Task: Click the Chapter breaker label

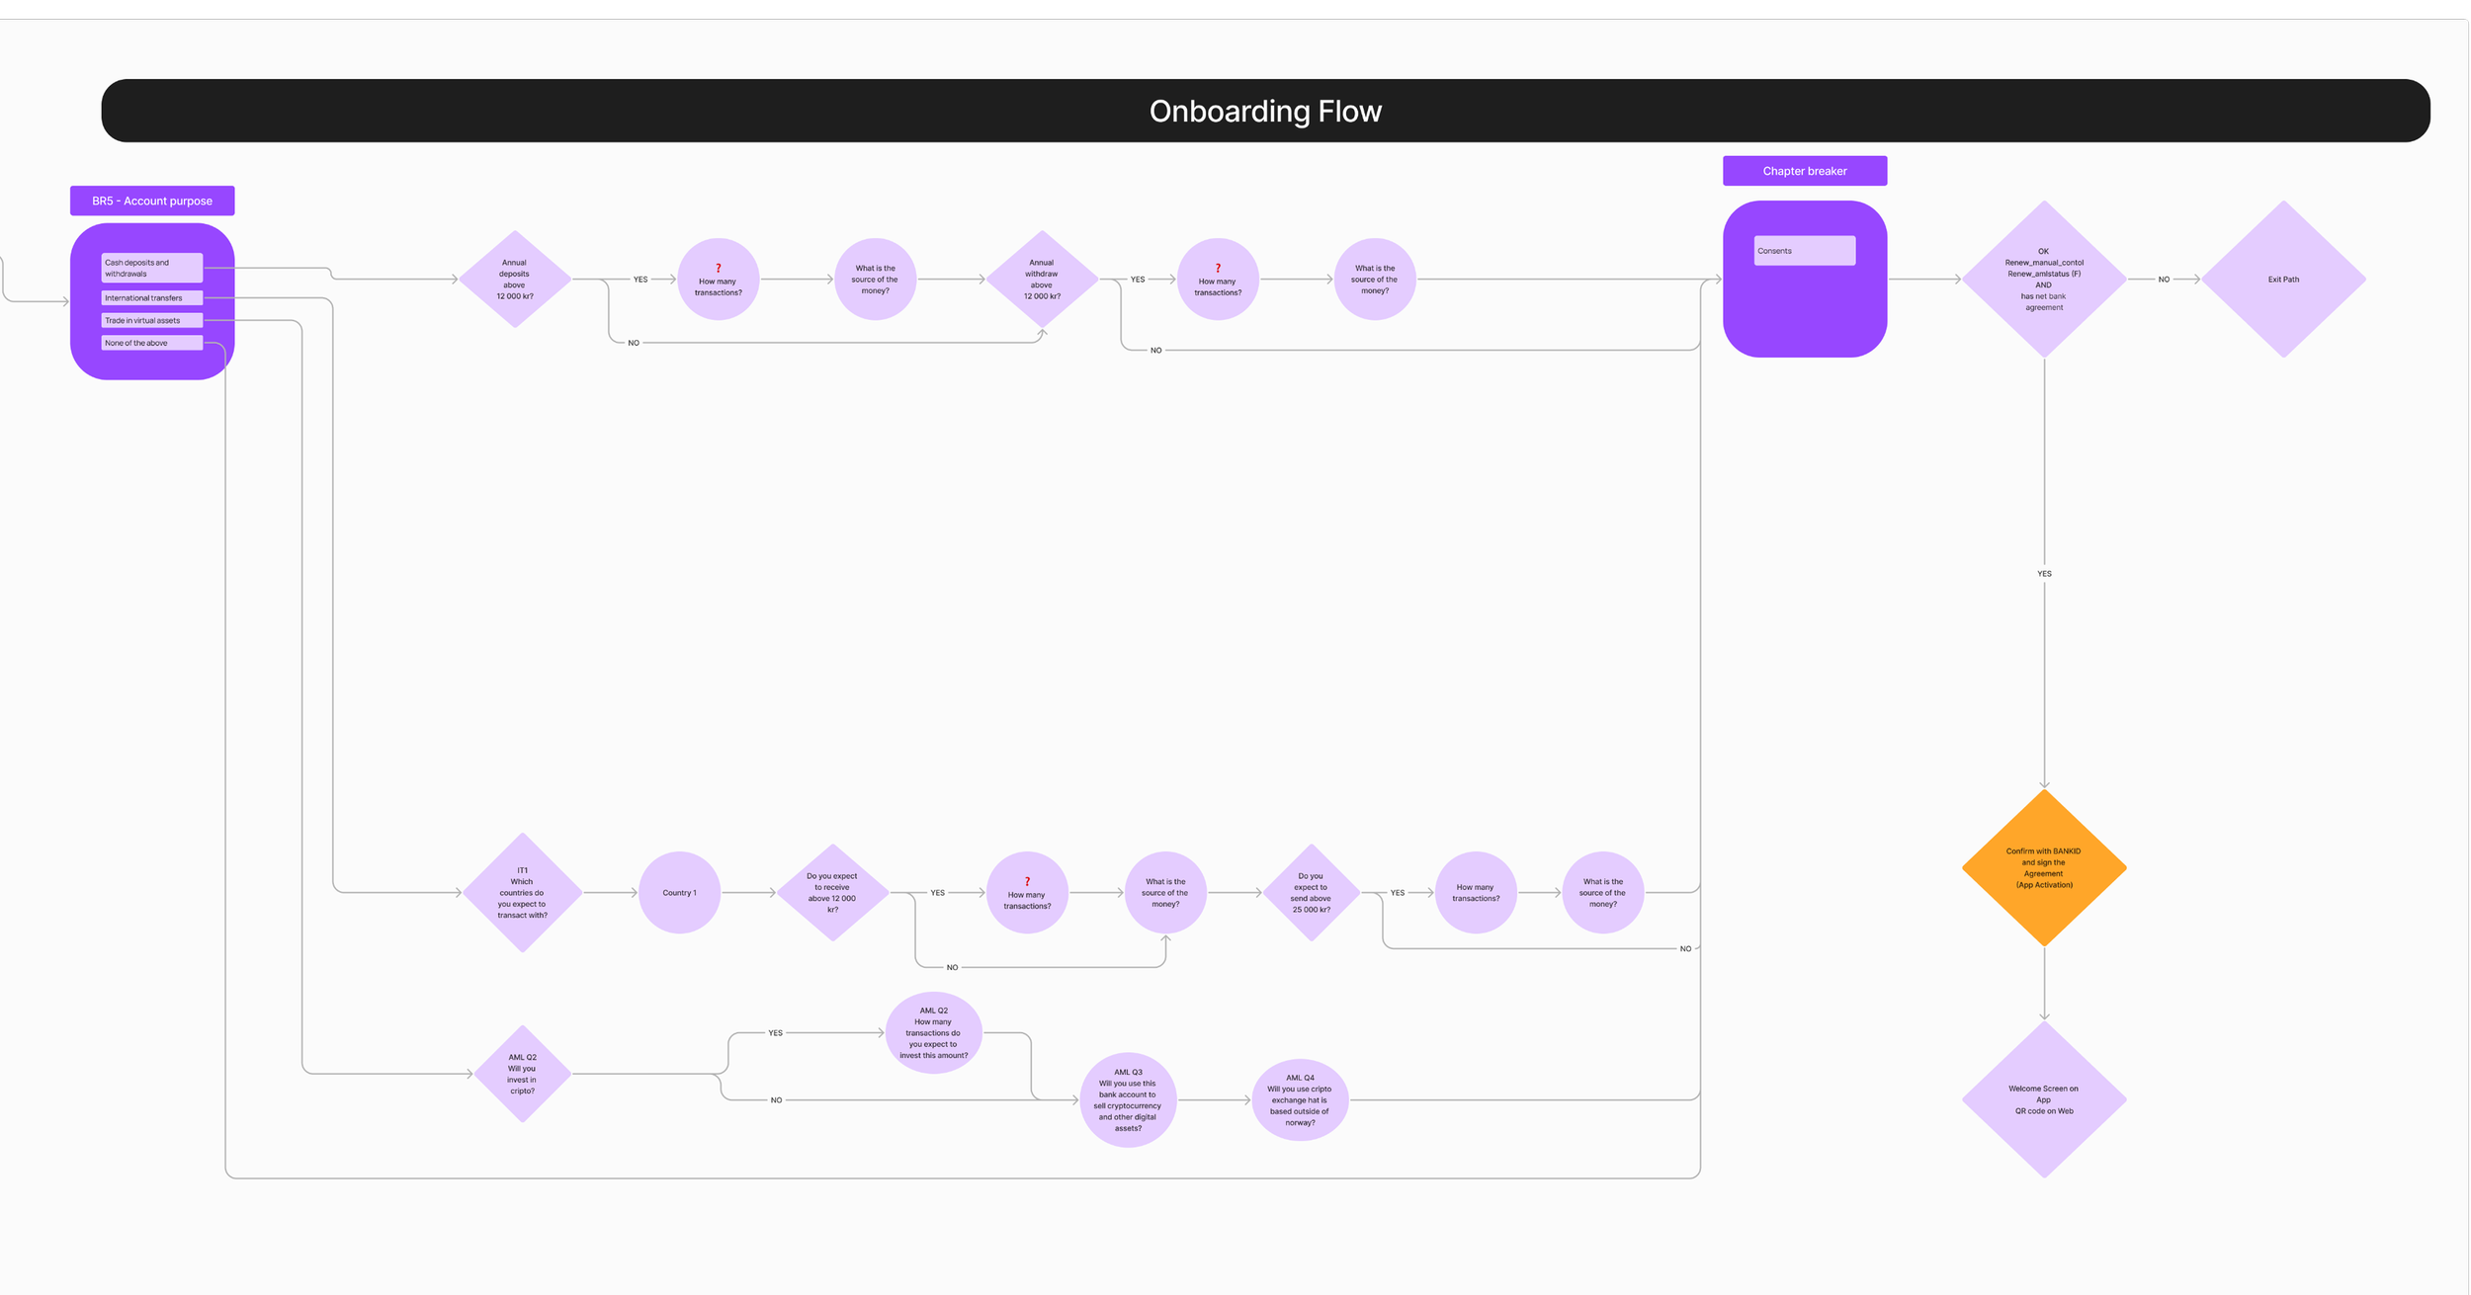Action: pyautogui.click(x=1805, y=171)
